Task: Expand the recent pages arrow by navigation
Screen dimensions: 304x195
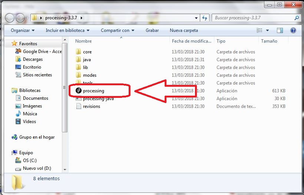Action: 27,18
